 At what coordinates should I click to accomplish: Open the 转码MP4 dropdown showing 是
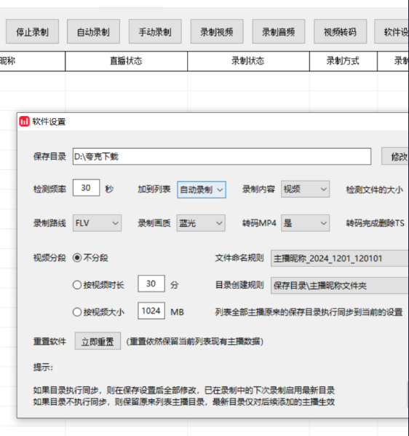305,223
